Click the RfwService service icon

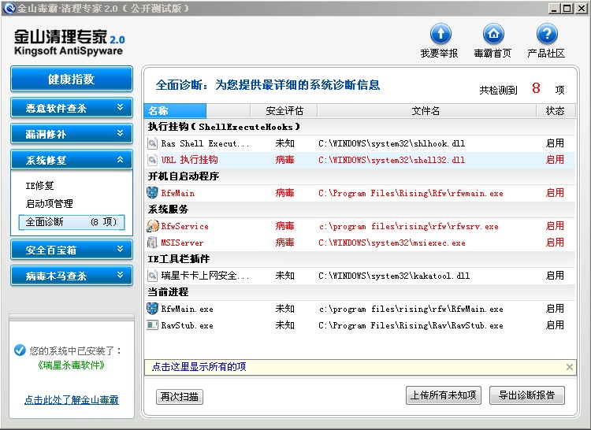pyautogui.click(x=153, y=226)
